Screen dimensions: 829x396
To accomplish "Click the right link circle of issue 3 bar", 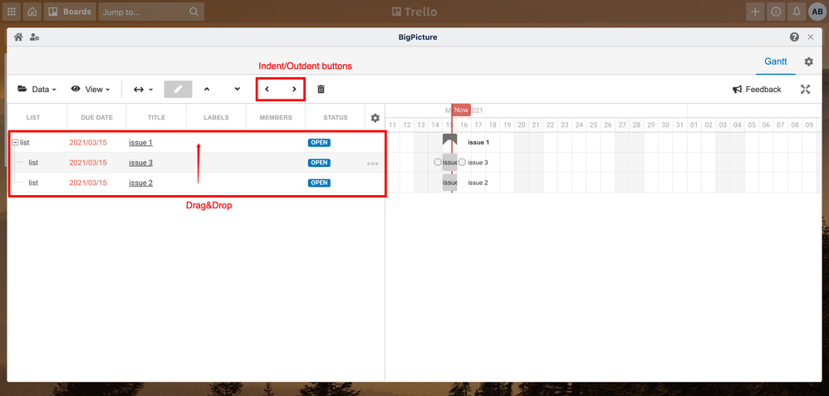I will point(462,163).
